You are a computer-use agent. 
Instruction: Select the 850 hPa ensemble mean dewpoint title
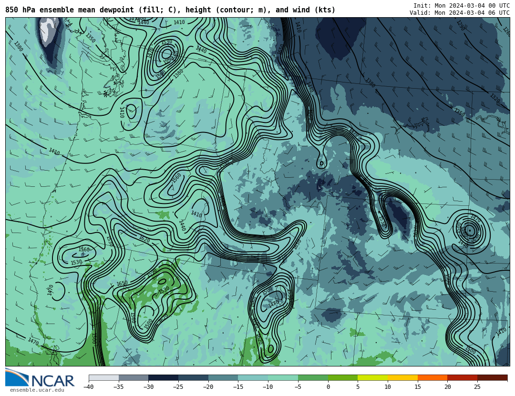click(x=170, y=10)
